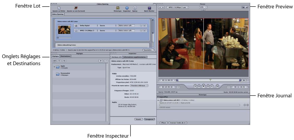Screen dimensions: 294x140
Task: Switch to the Réglages tab
Action: 56,56
